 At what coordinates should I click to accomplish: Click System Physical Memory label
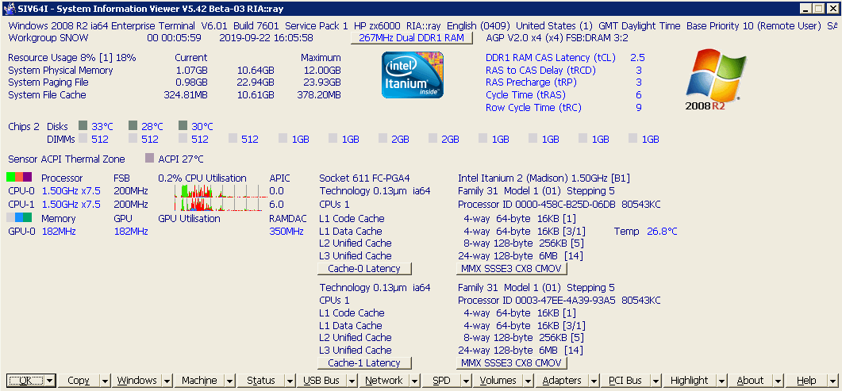[60, 71]
